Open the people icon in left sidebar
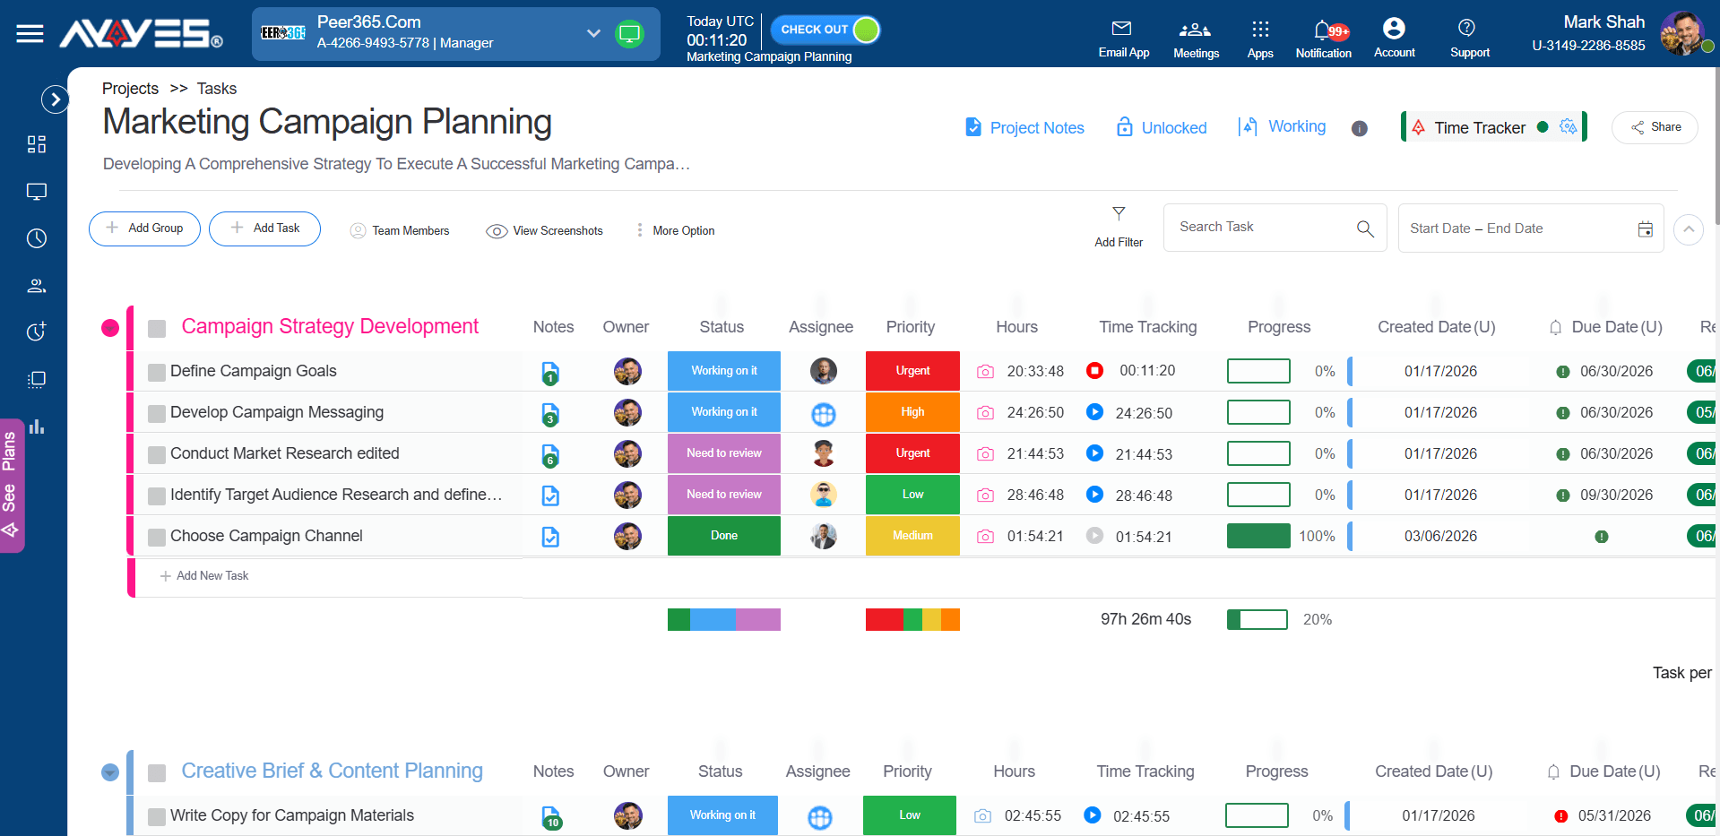Viewport: 1720px width, 836px height. point(37,286)
